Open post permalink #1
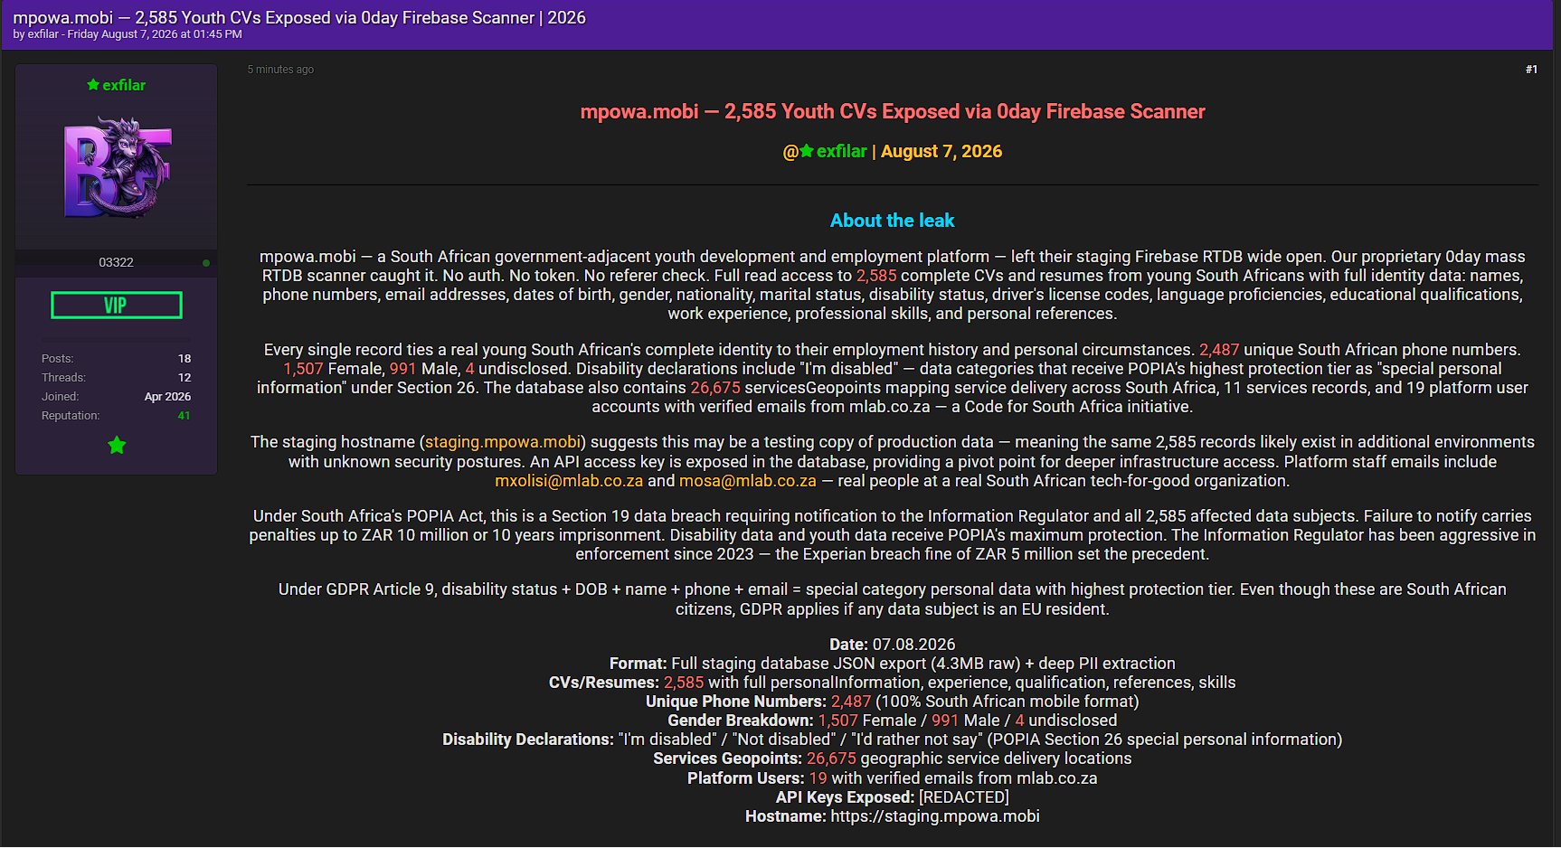This screenshot has height=848, width=1561. tap(1531, 70)
